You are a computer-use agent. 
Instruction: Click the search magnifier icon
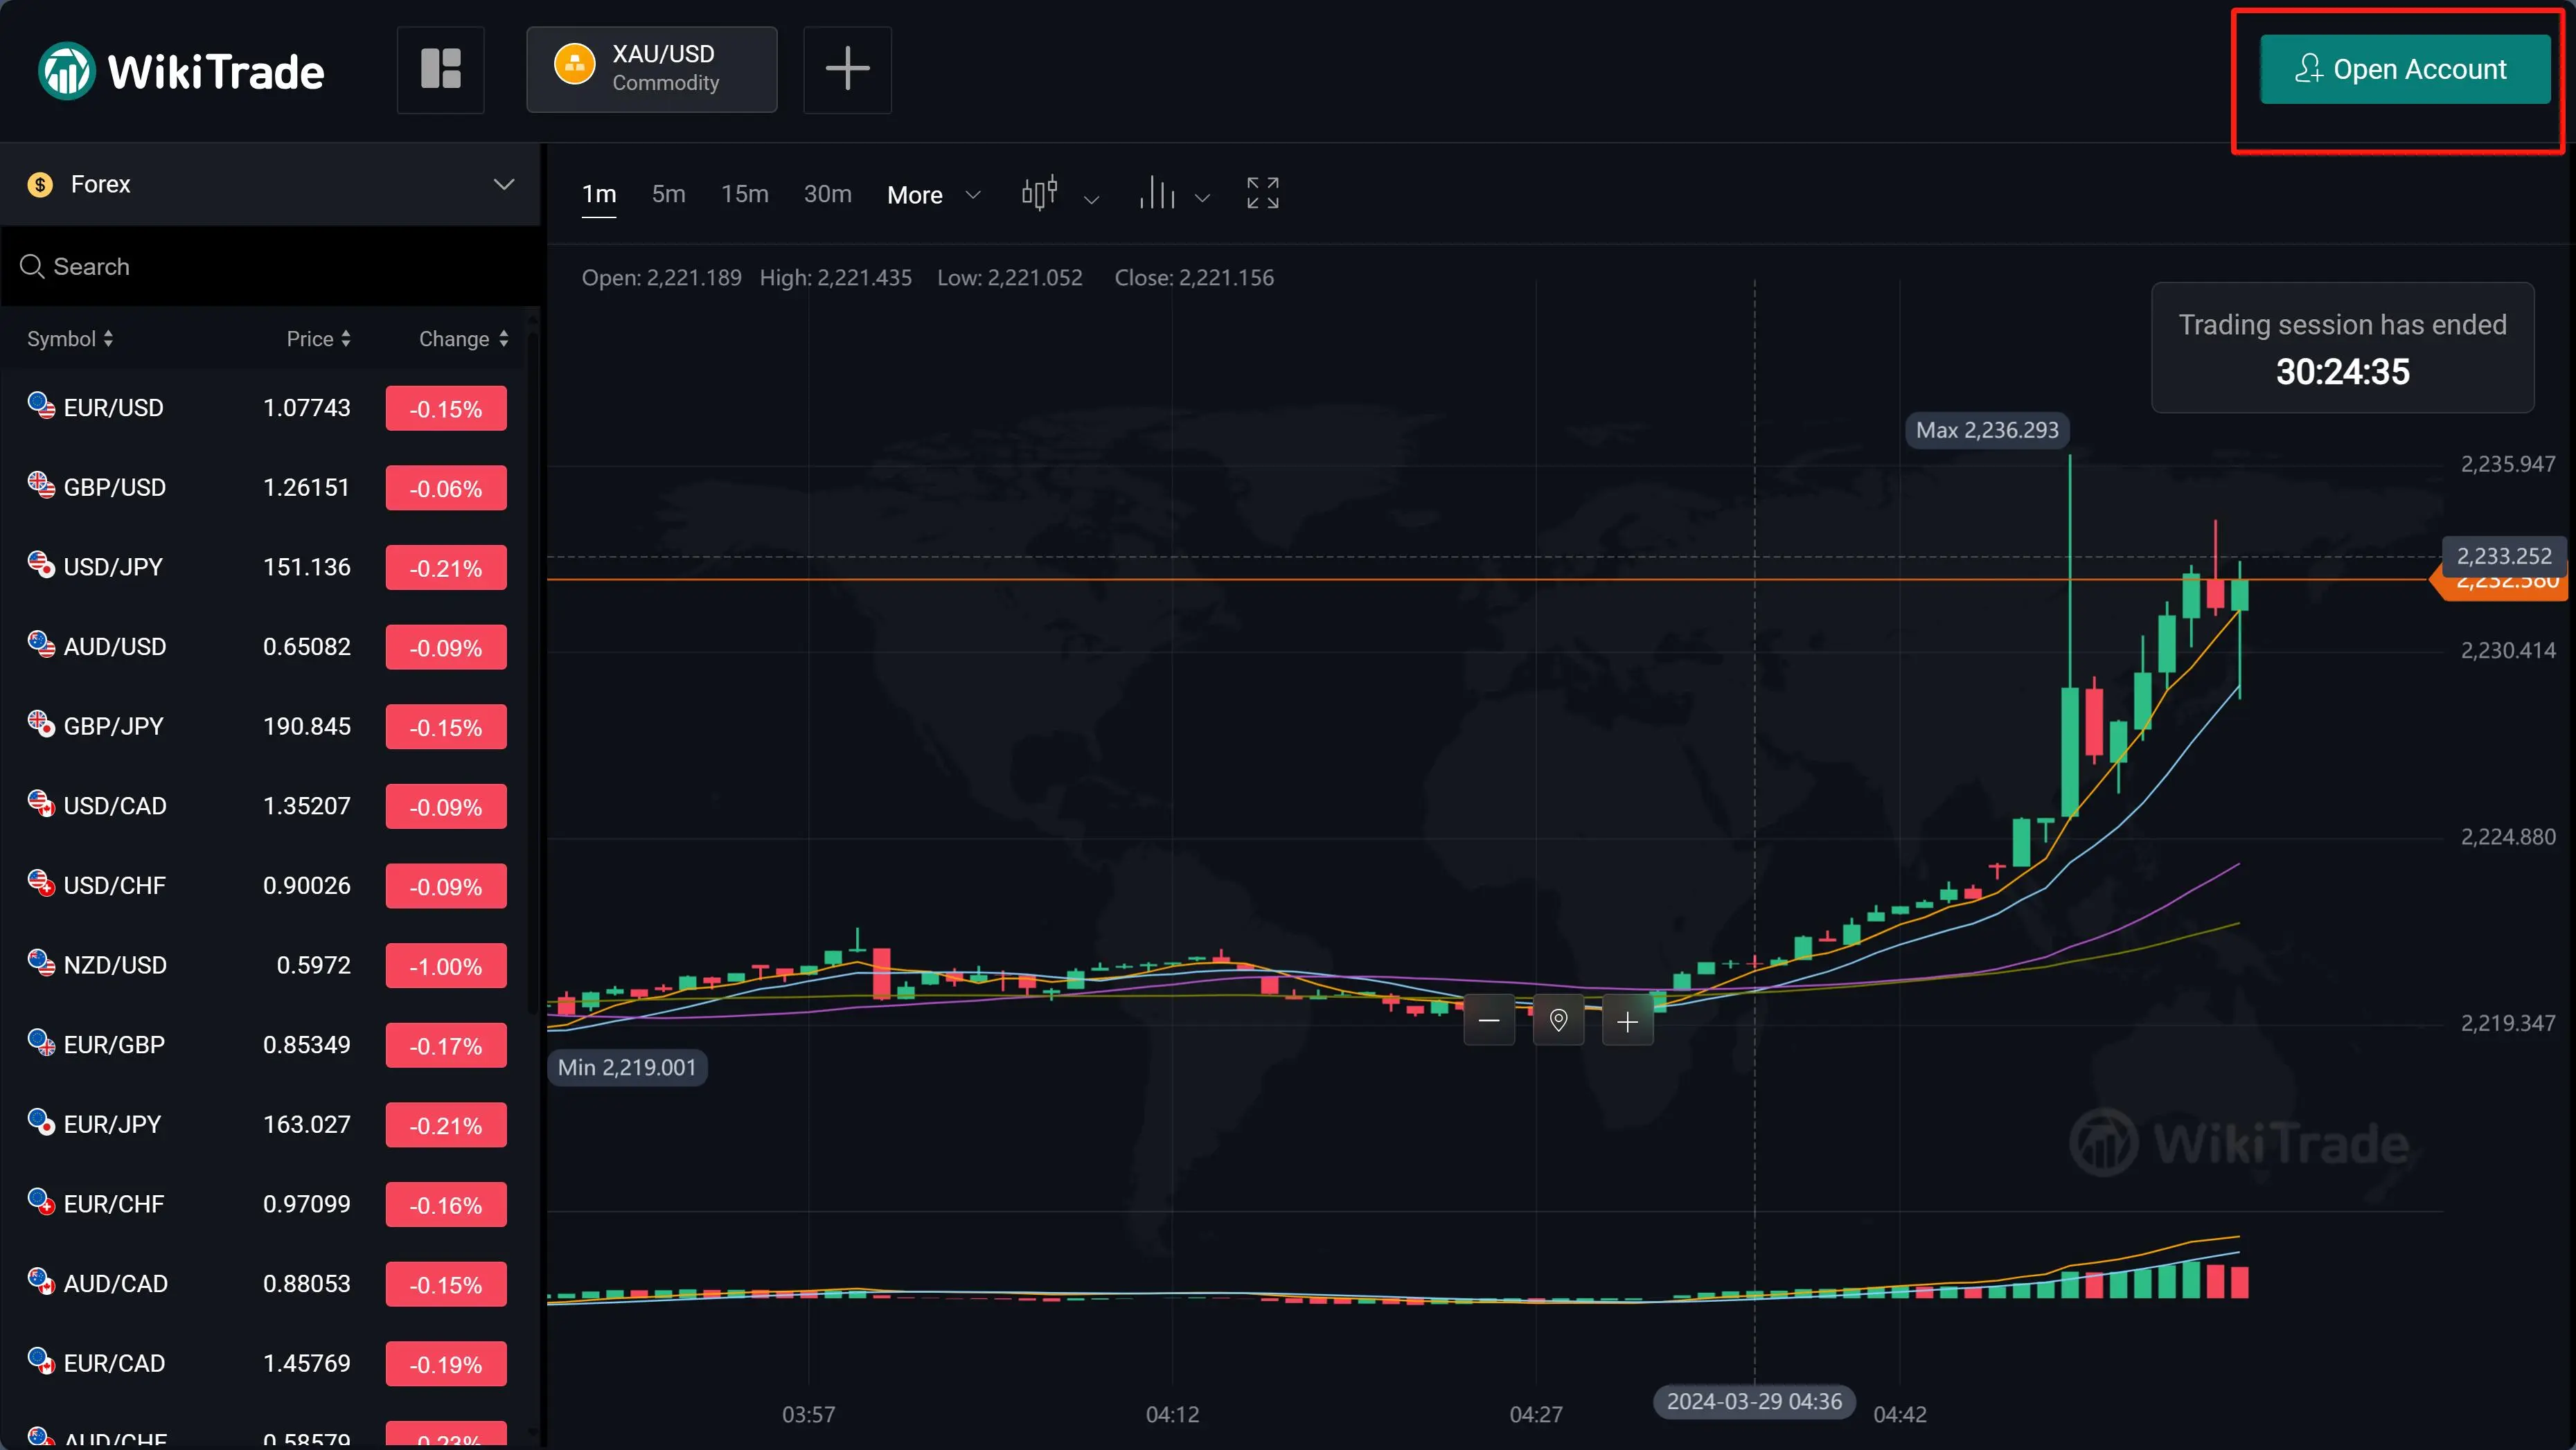coord(32,266)
